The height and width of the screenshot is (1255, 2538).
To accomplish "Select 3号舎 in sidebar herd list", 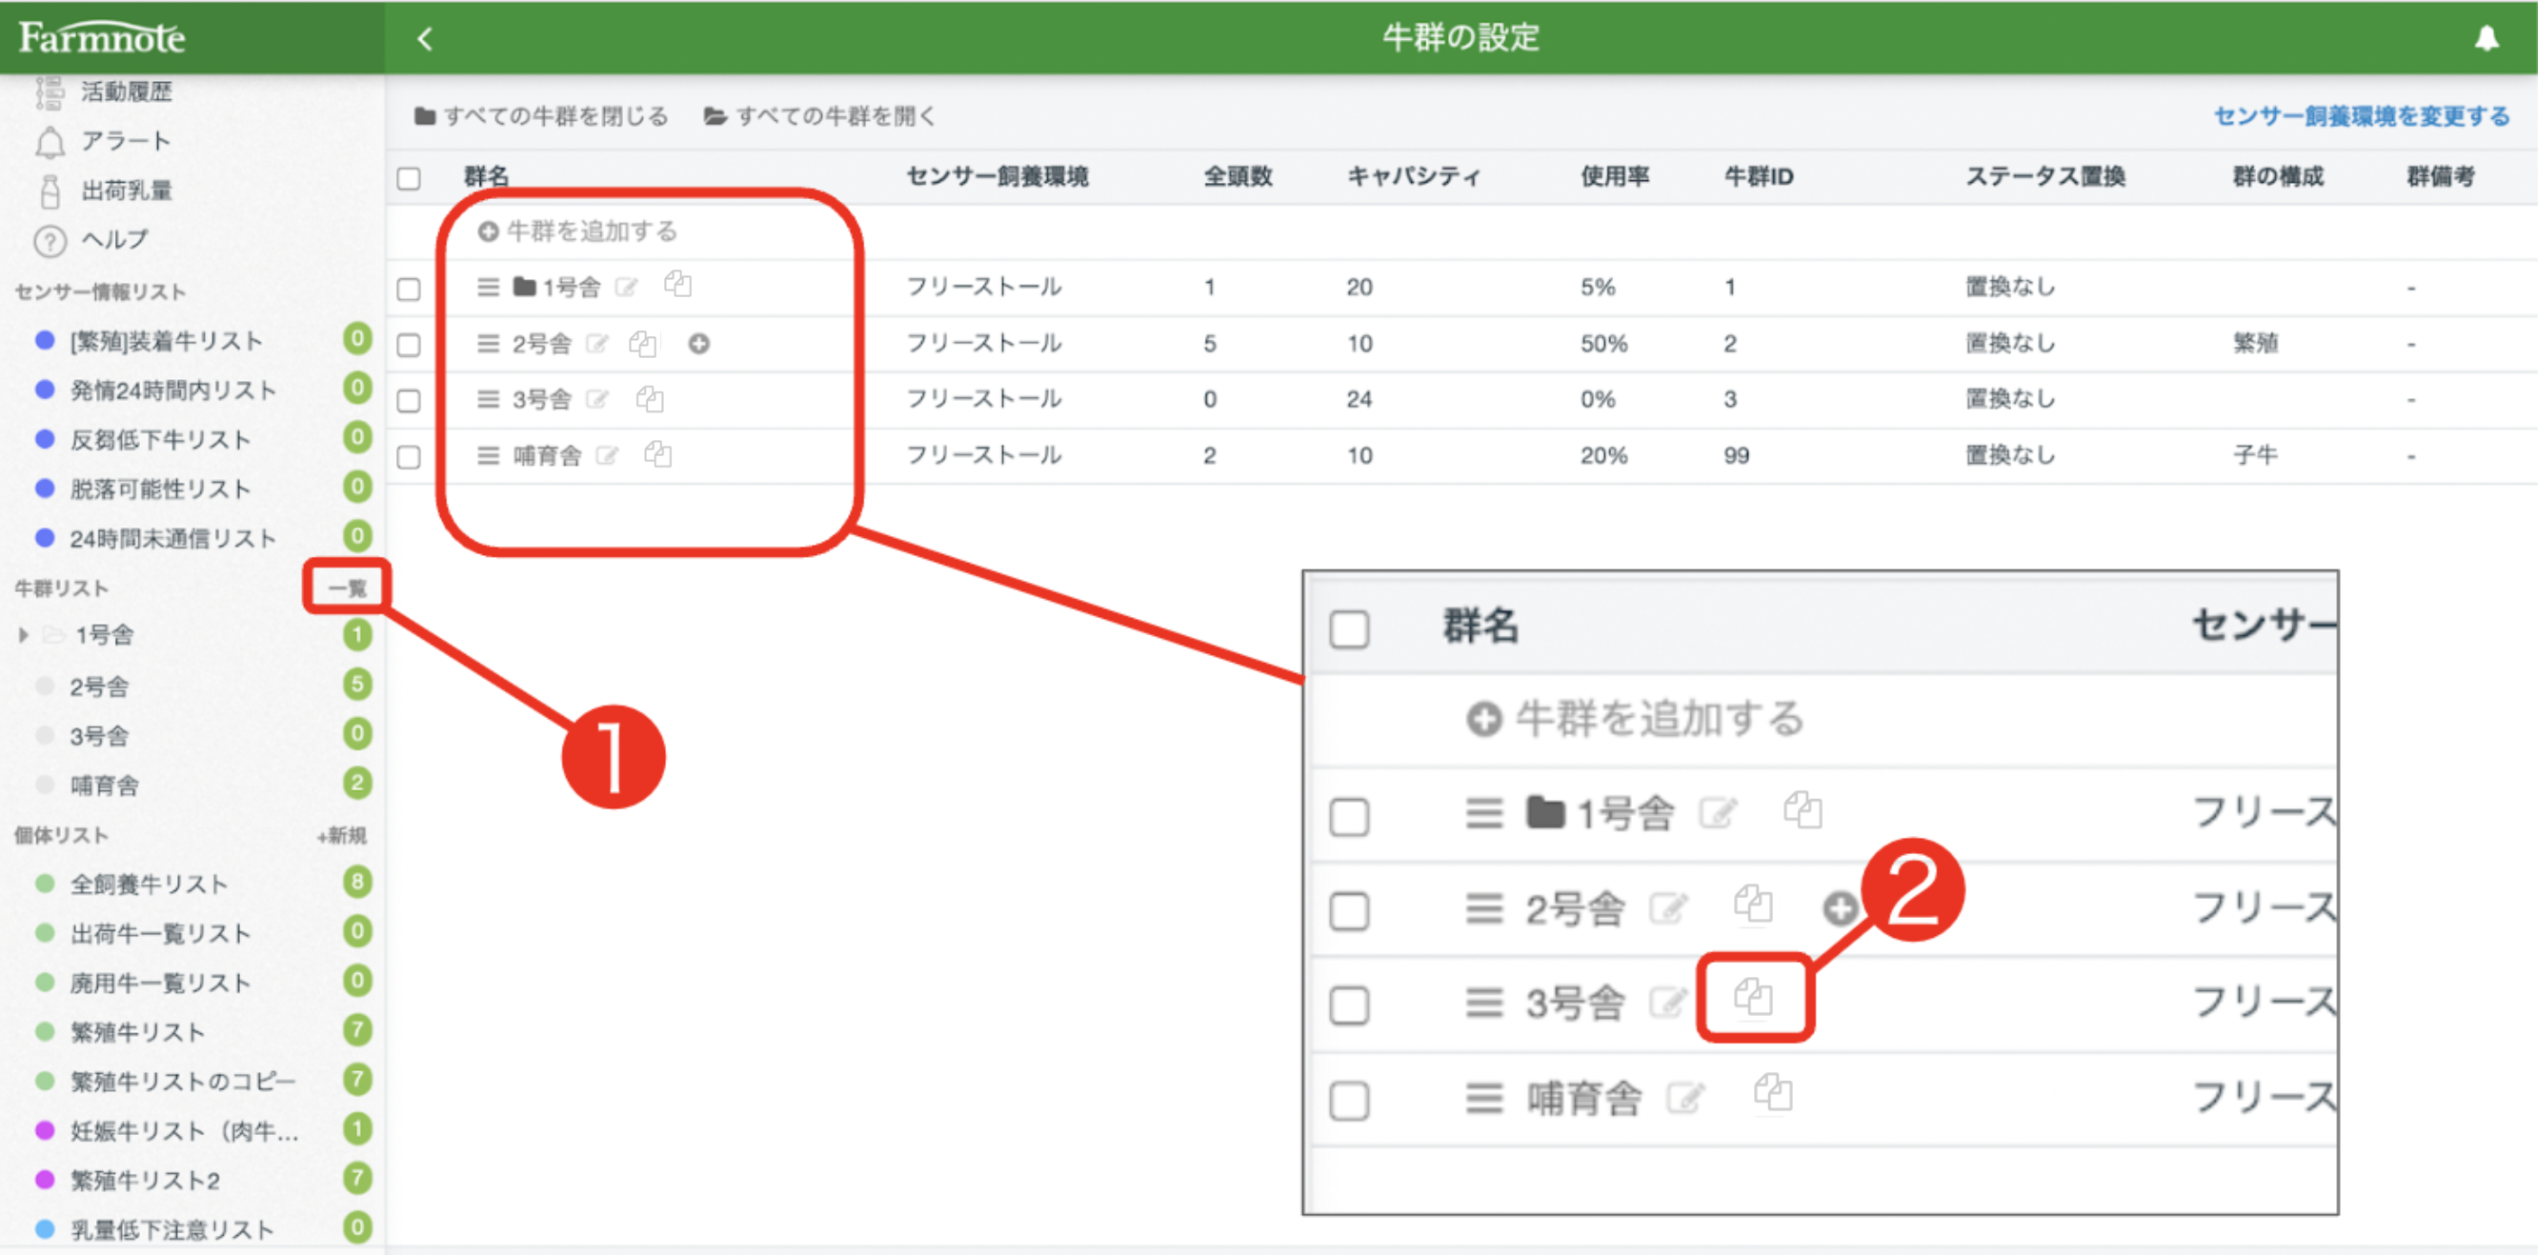I will coord(99,736).
